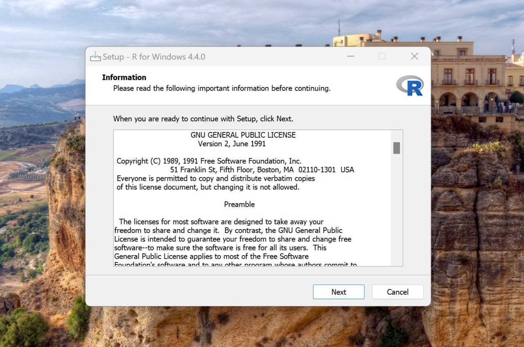This screenshot has height=347, width=524.
Task: Click the "When you are ready to continue" instruction
Action: (x=203, y=119)
